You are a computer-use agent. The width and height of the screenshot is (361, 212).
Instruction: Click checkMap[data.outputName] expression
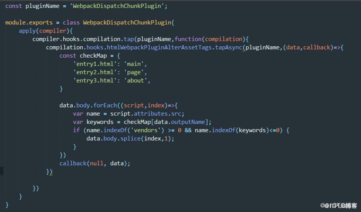click(166, 122)
